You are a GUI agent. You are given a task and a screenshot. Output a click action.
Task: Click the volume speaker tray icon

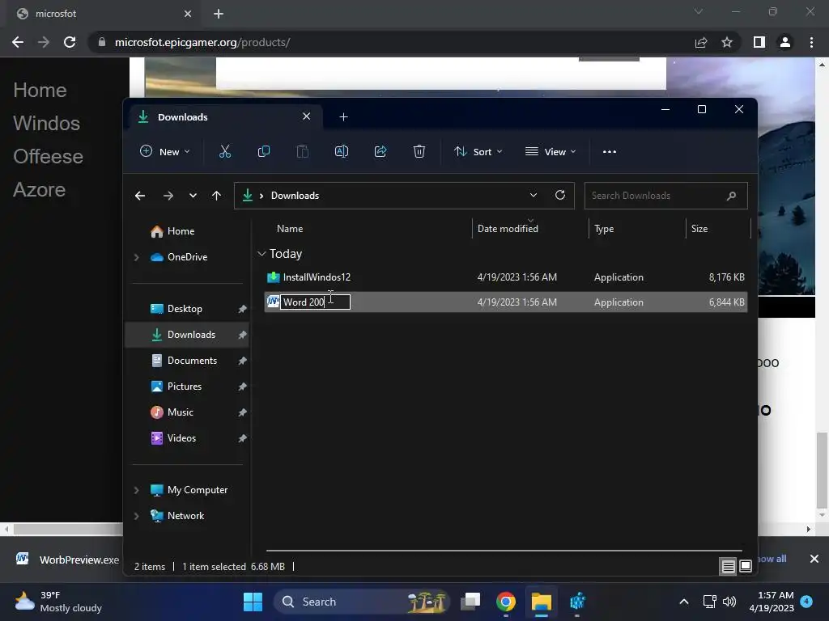click(729, 602)
